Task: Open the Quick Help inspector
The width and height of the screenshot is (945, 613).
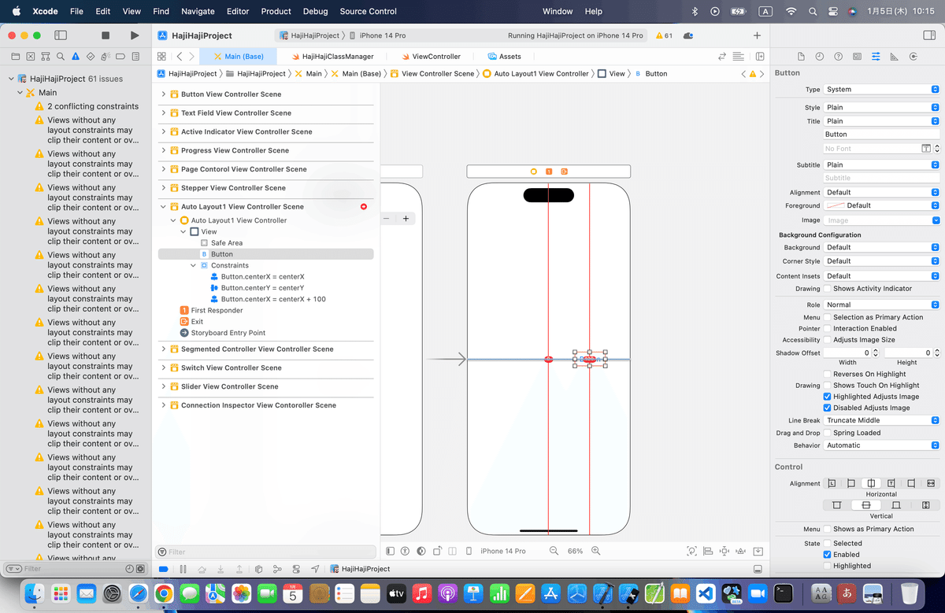Action: pos(838,57)
